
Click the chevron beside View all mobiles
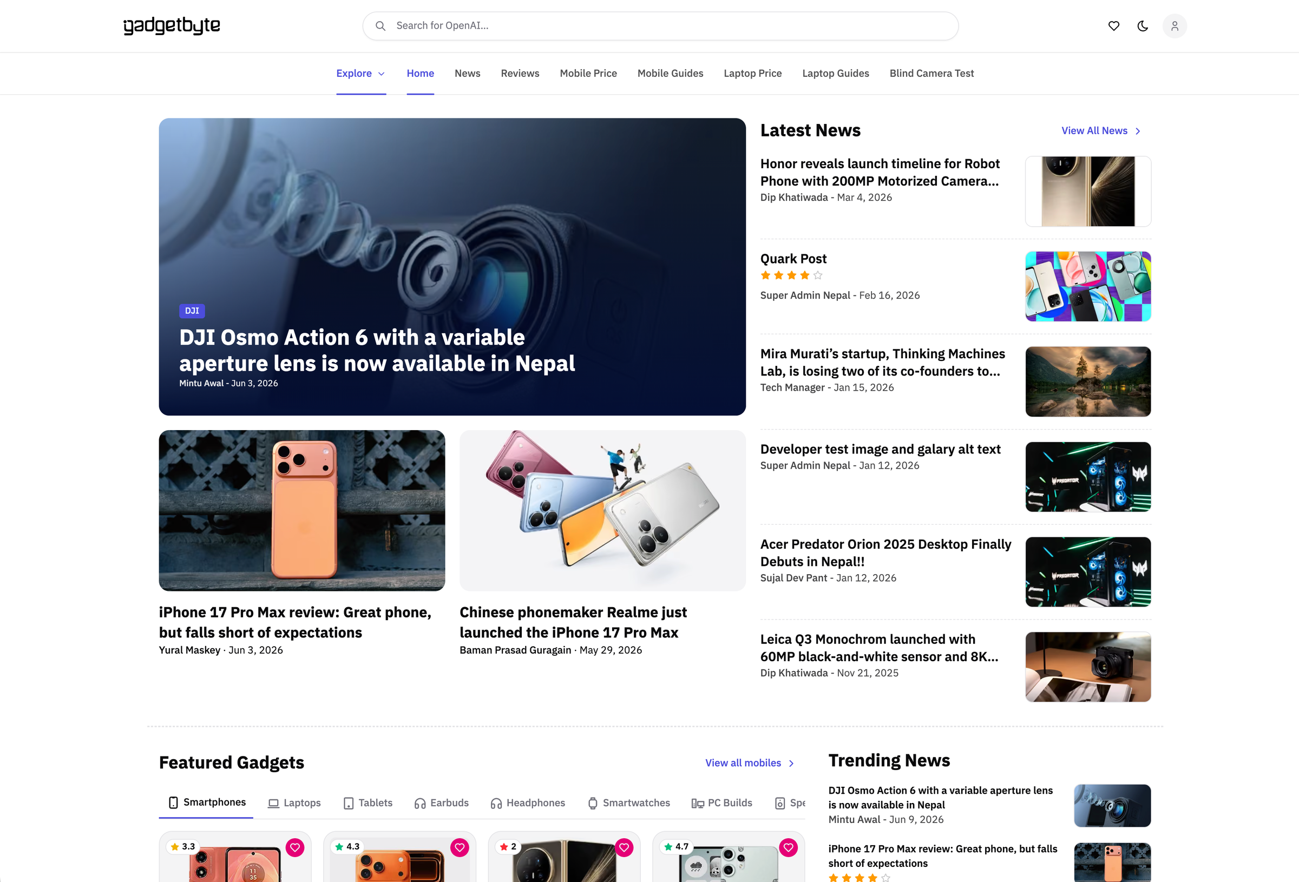point(791,763)
